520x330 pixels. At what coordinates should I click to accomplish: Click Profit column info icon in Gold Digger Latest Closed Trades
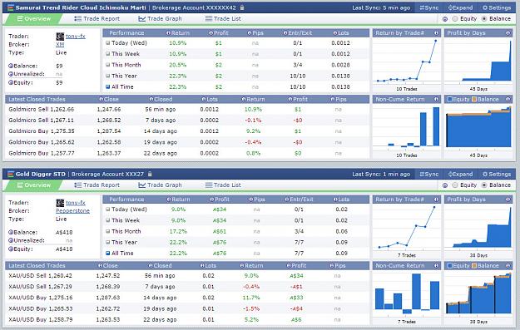tap(289, 265)
